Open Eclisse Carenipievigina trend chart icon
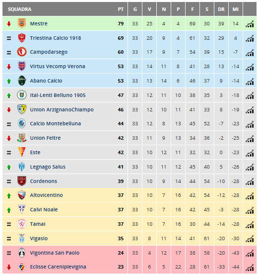This screenshot has height=276, width=259. click(x=250, y=268)
